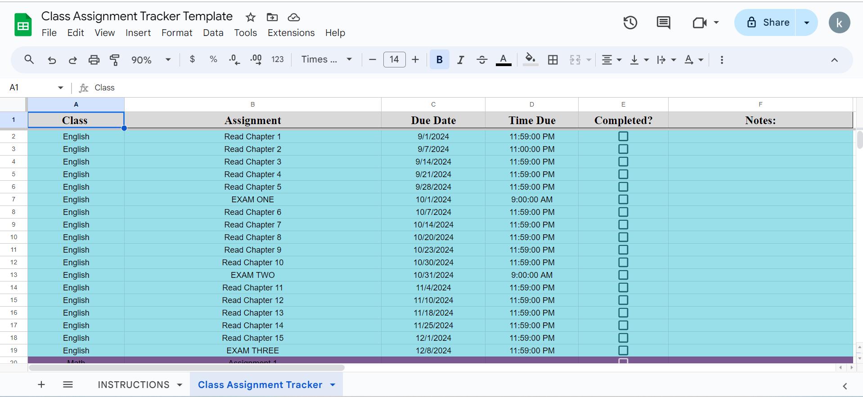This screenshot has width=863, height=397.
Task: Apply strikethrough formatting
Action: pyautogui.click(x=481, y=60)
